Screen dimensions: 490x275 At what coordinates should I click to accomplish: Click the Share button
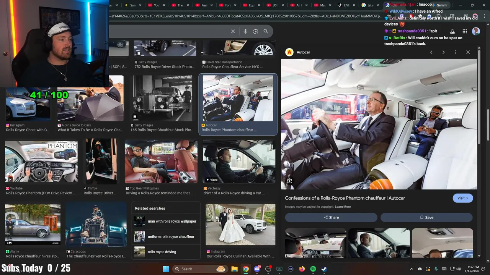pyautogui.click(x=331, y=217)
